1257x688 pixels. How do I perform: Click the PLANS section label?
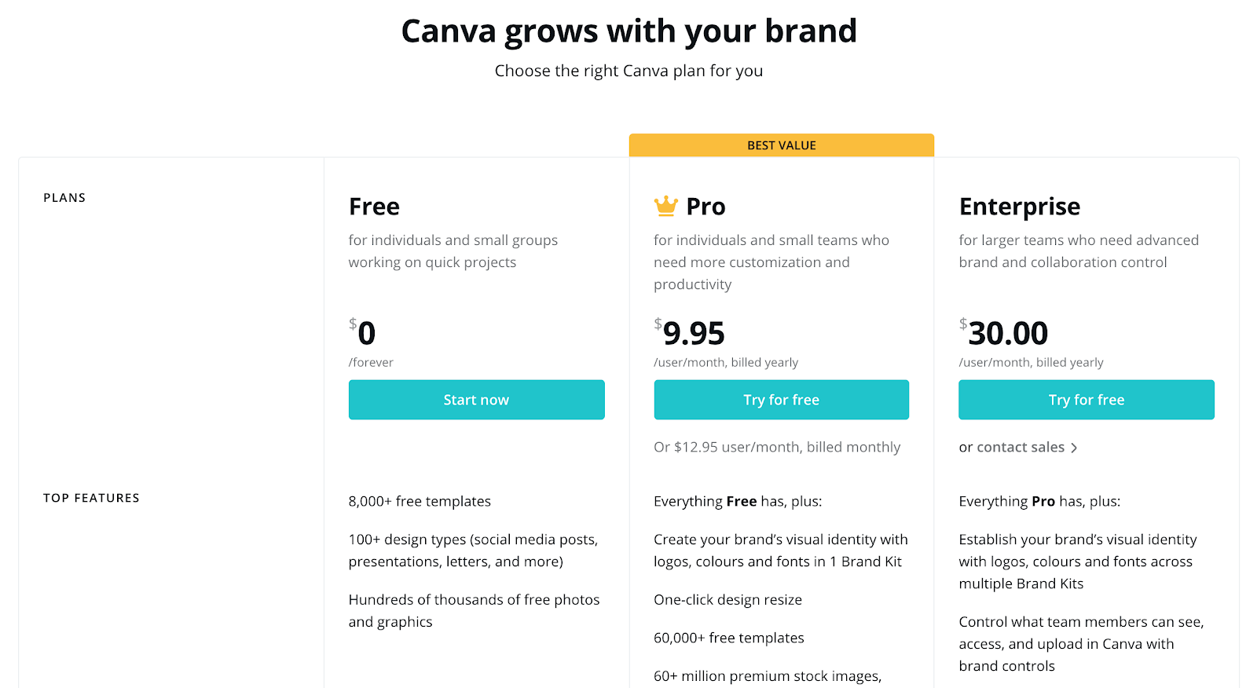coord(64,198)
